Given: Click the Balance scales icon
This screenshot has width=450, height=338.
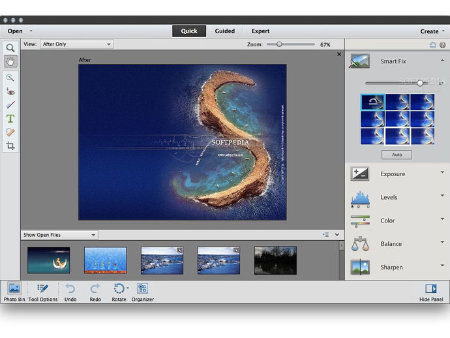Looking at the screenshot, I should (360, 244).
